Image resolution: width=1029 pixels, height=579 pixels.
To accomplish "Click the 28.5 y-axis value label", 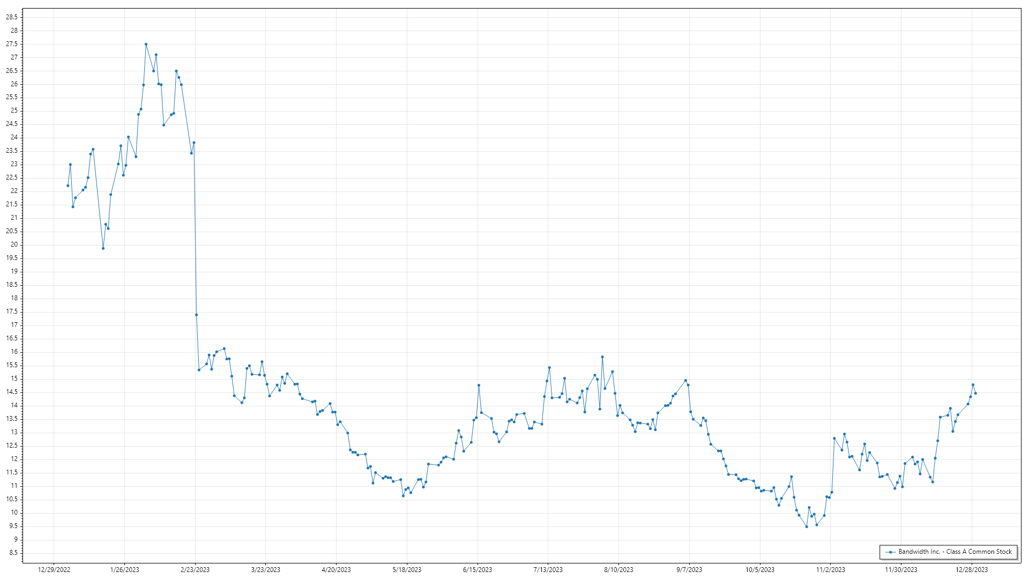I will tap(12, 17).
